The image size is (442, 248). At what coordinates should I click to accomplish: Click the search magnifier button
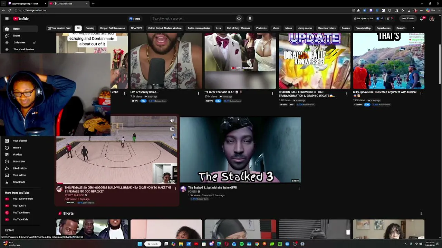[239, 19]
